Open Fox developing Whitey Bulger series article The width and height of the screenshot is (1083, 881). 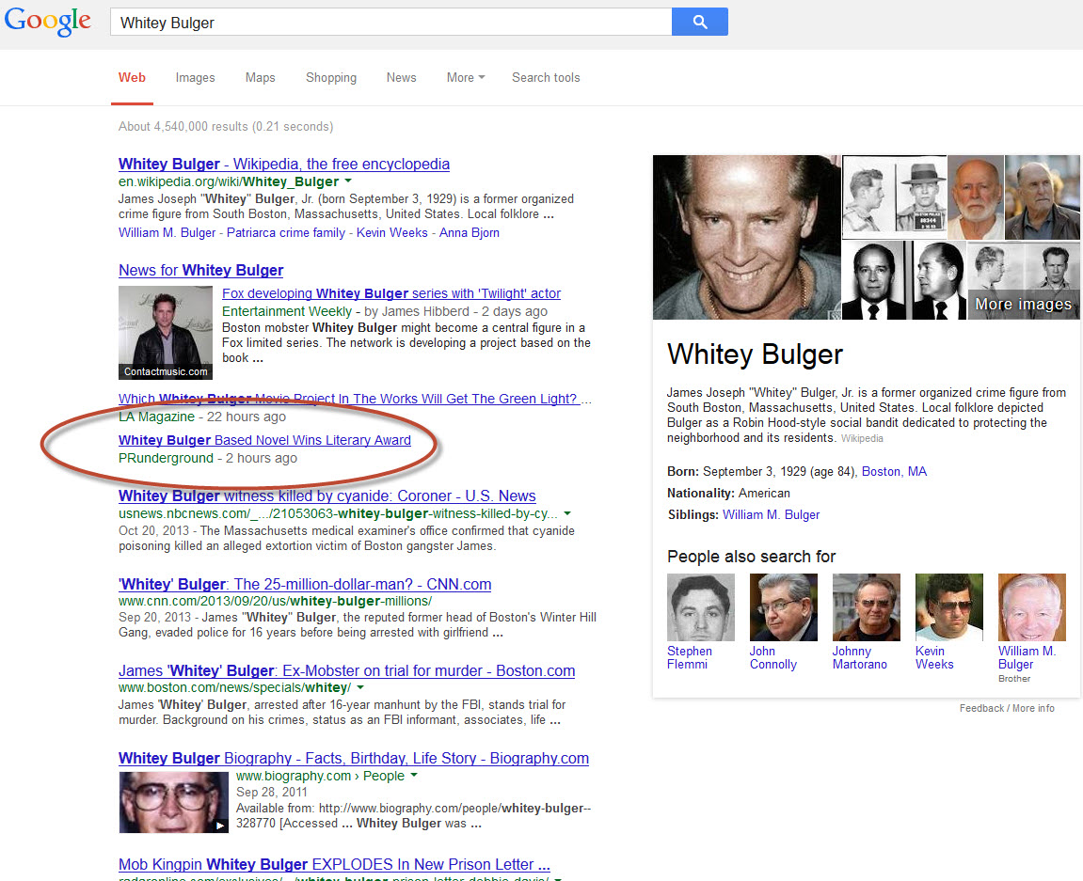point(390,293)
